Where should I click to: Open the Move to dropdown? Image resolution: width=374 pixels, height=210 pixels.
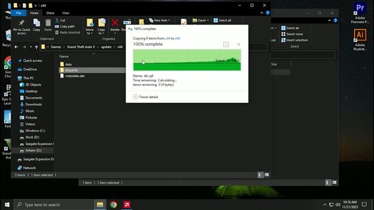point(89,26)
